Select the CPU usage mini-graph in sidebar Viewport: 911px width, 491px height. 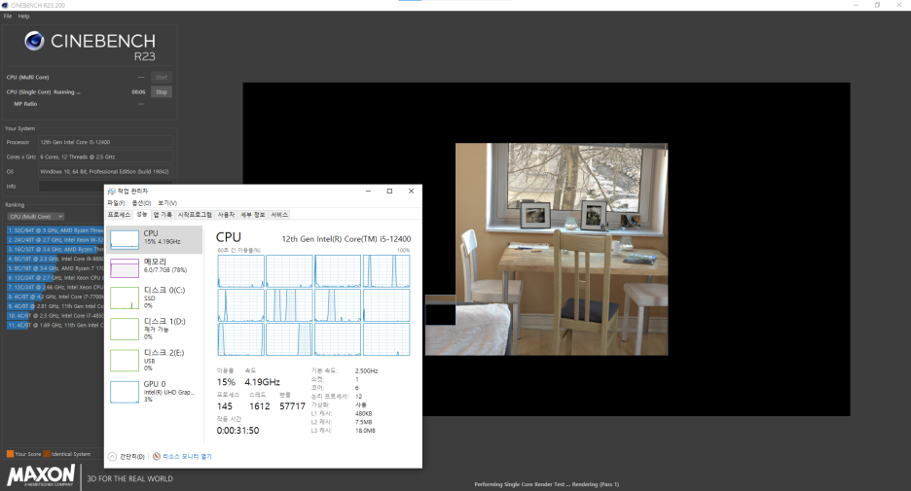pos(125,239)
